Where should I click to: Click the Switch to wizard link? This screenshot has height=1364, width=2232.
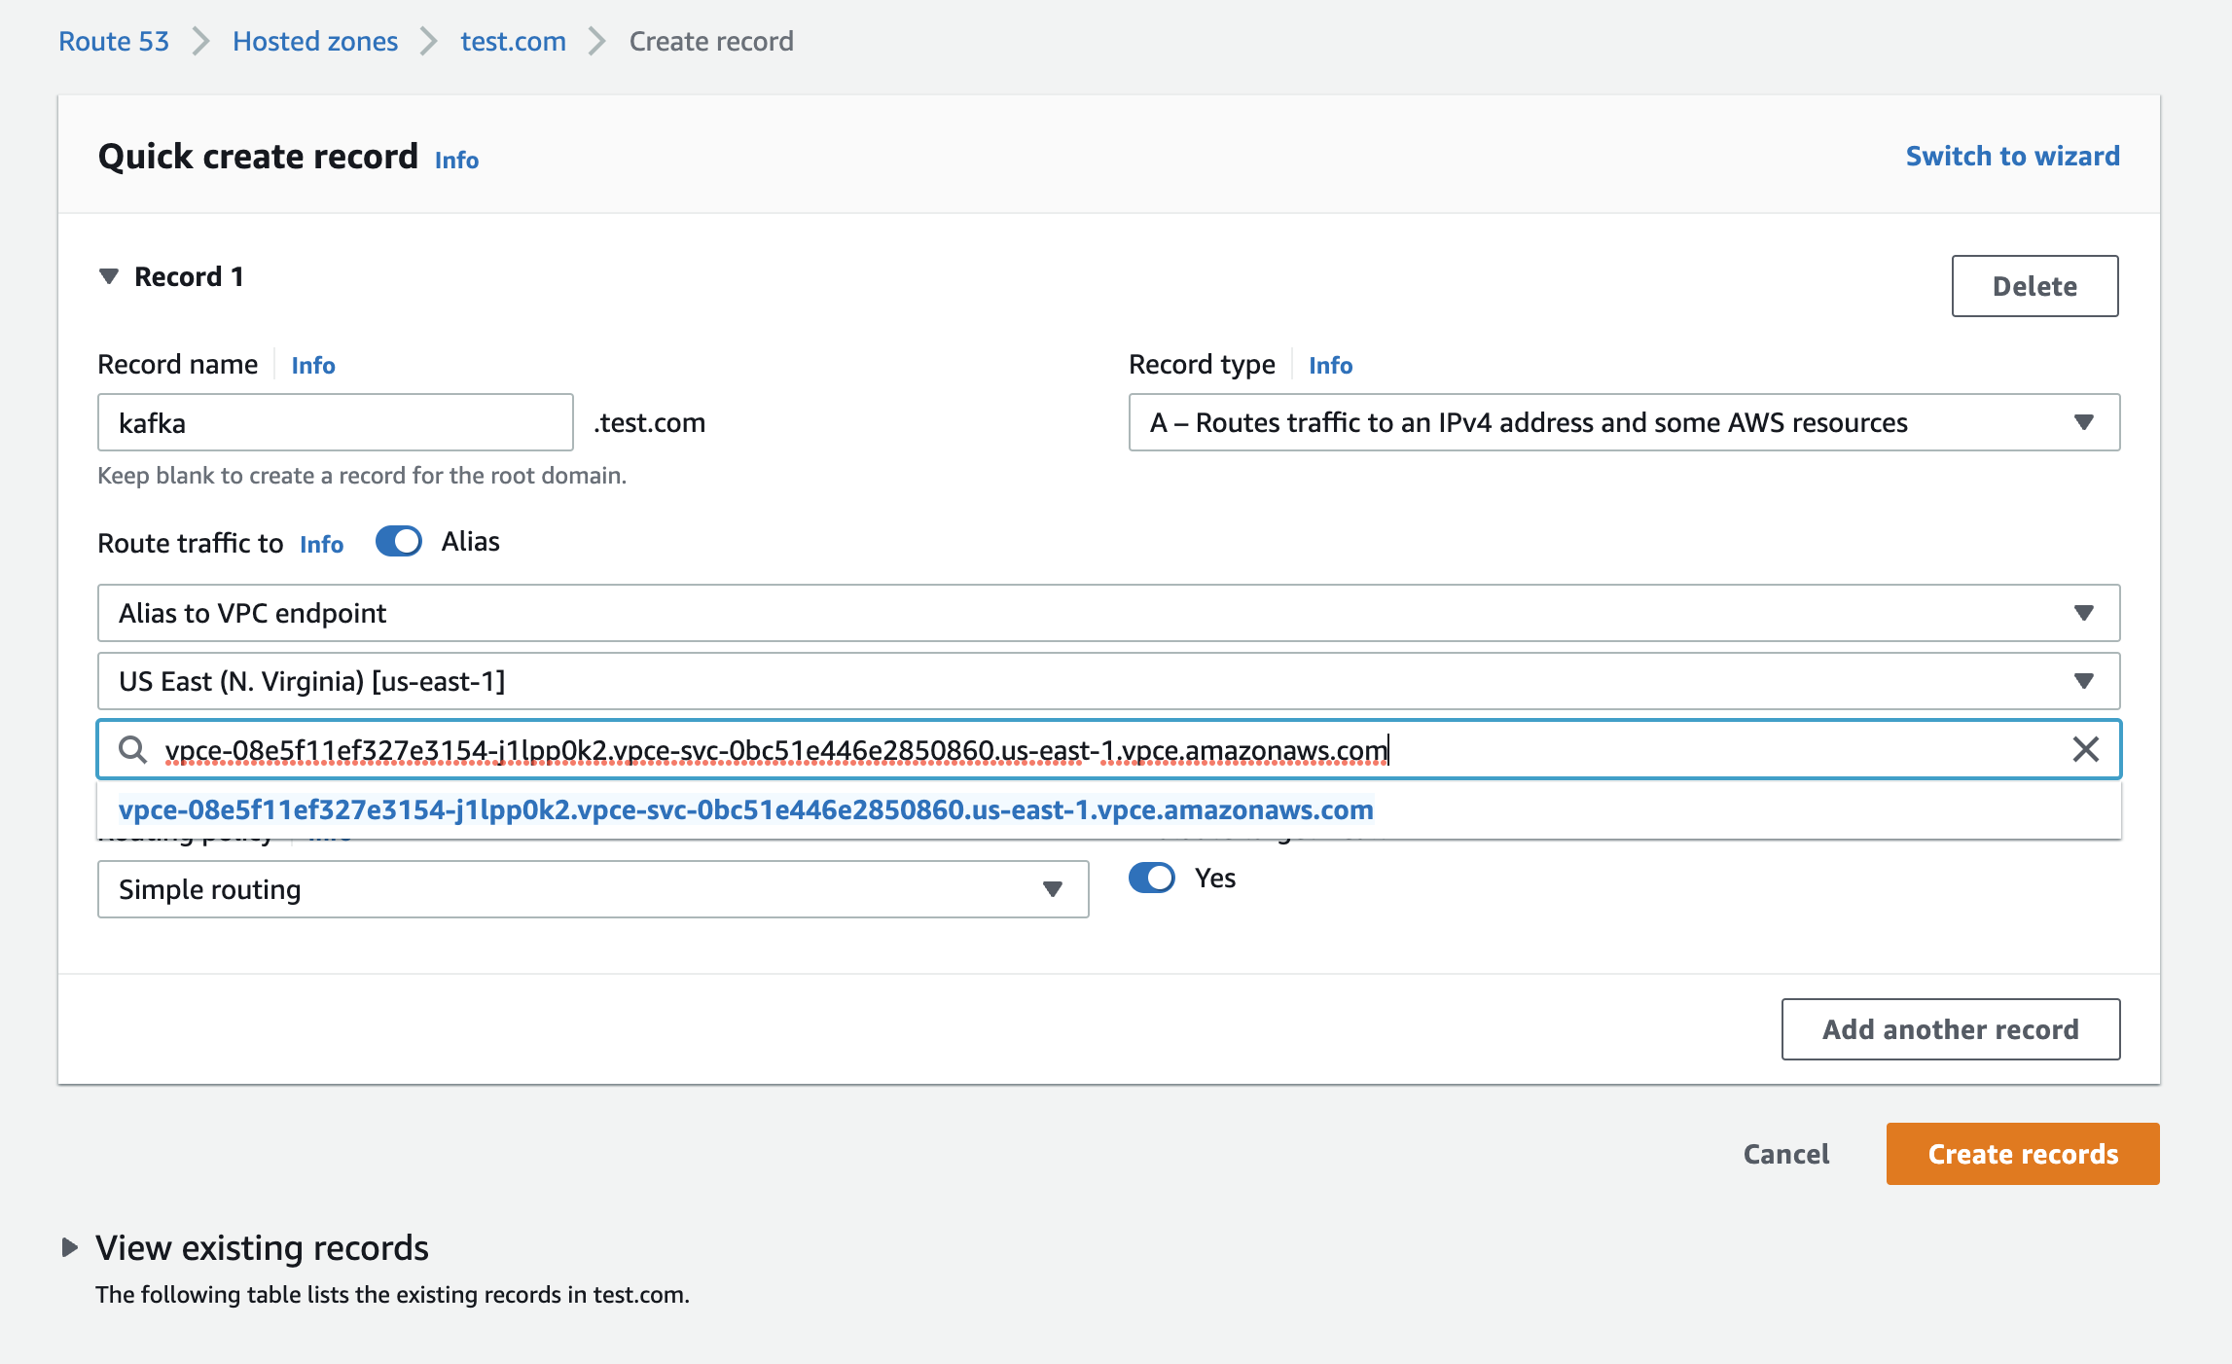2012,156
